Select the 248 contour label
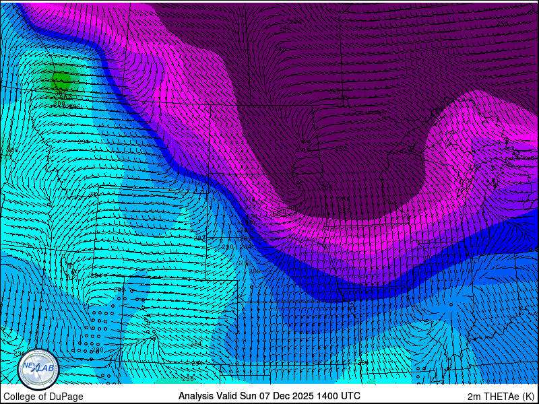This screenshot has width=539, height=404. click(280, 49)
